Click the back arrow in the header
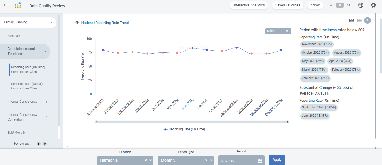Viewport: 382px width, 165px height. point(6,5)
